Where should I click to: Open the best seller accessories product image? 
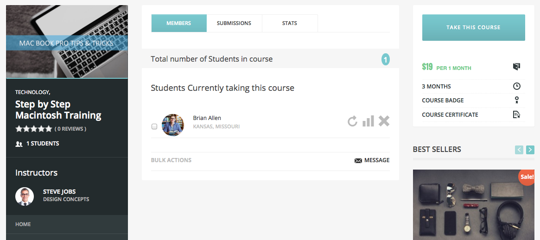(474, 205)
